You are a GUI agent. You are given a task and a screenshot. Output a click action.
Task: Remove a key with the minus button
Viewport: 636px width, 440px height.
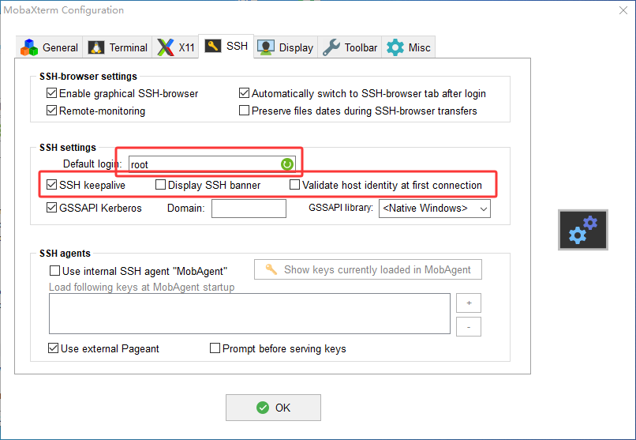469,327
